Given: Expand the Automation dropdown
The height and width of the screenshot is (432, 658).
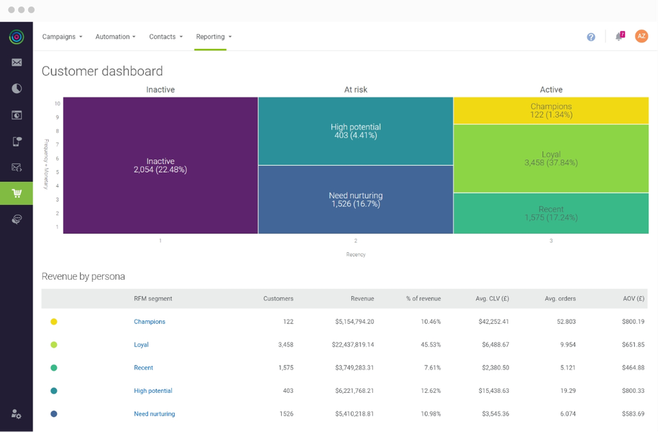Looking at the screenshot, I should tap(115, 36).
